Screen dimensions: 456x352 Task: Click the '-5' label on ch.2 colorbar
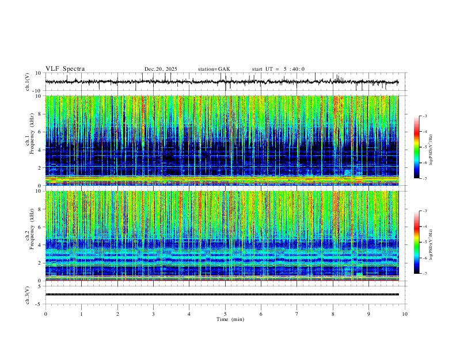point(425,242)
